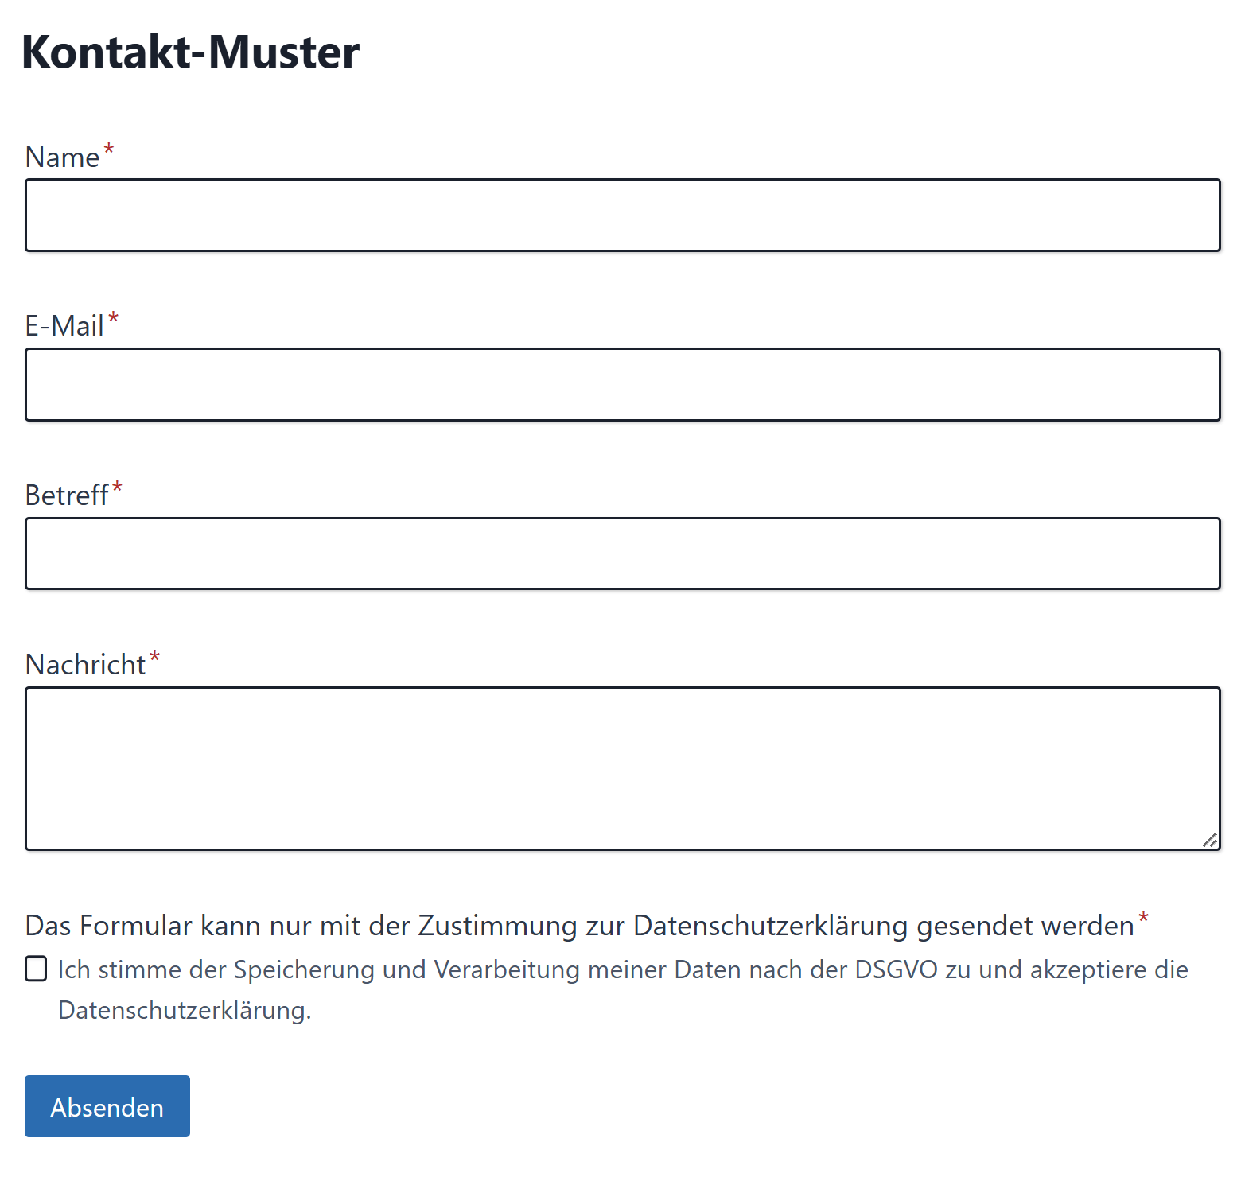Click the red asterisk after Betreff
This screenshot has height=1181, width=1241.
pos(118,488)
